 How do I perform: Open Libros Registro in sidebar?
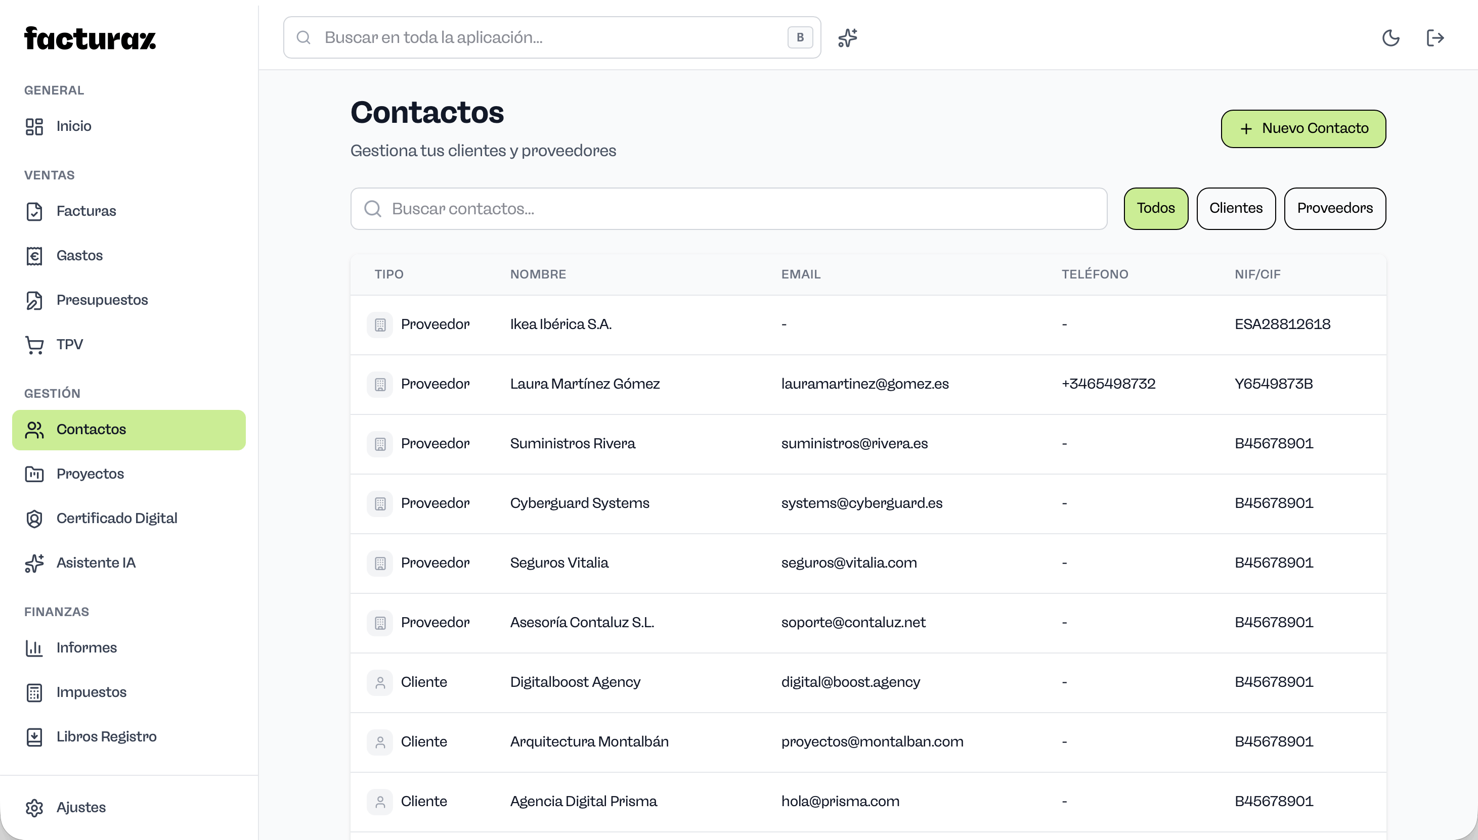106,737
